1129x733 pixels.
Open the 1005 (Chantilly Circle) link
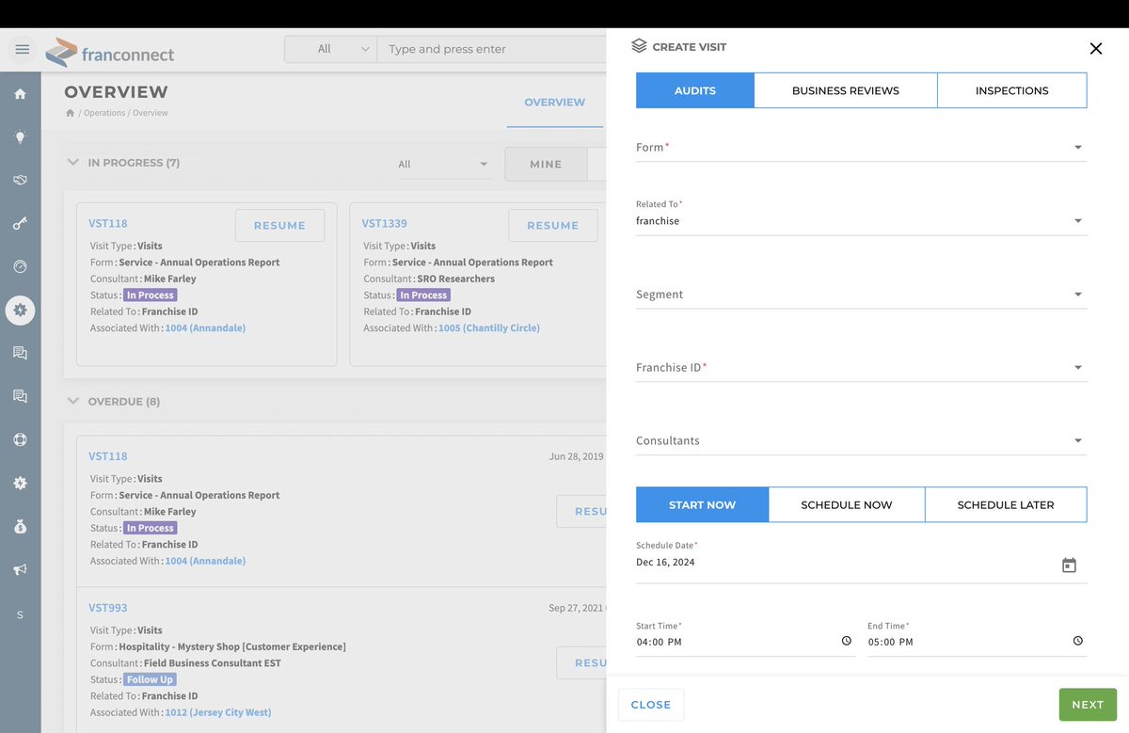tap(489, 328)
